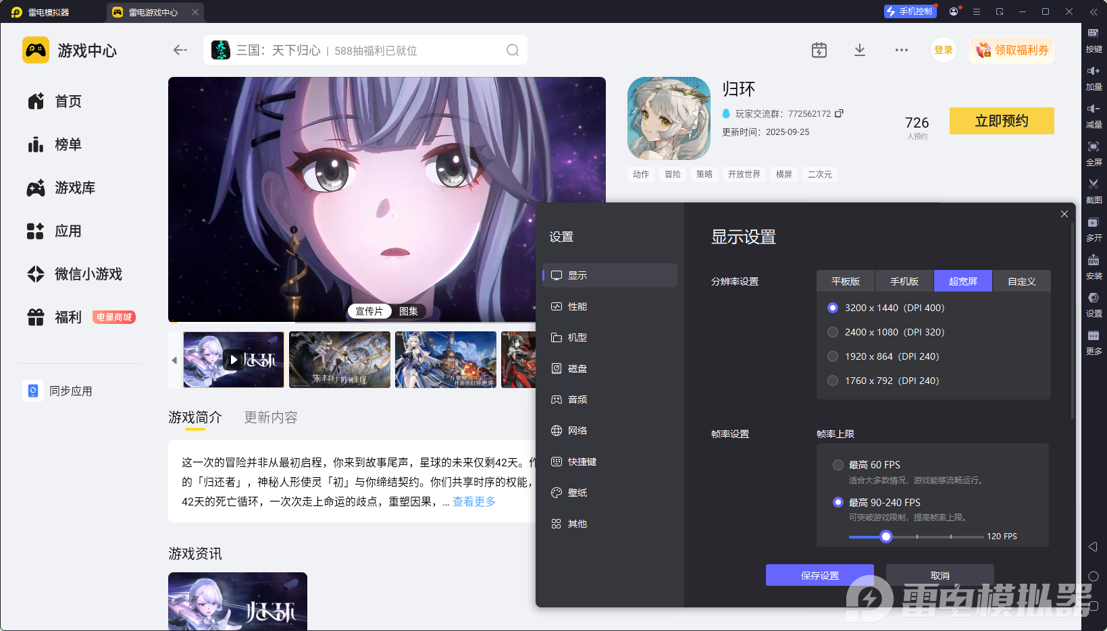
Task: Open the 性能 settings section
Action: click(x=577, y=306)
